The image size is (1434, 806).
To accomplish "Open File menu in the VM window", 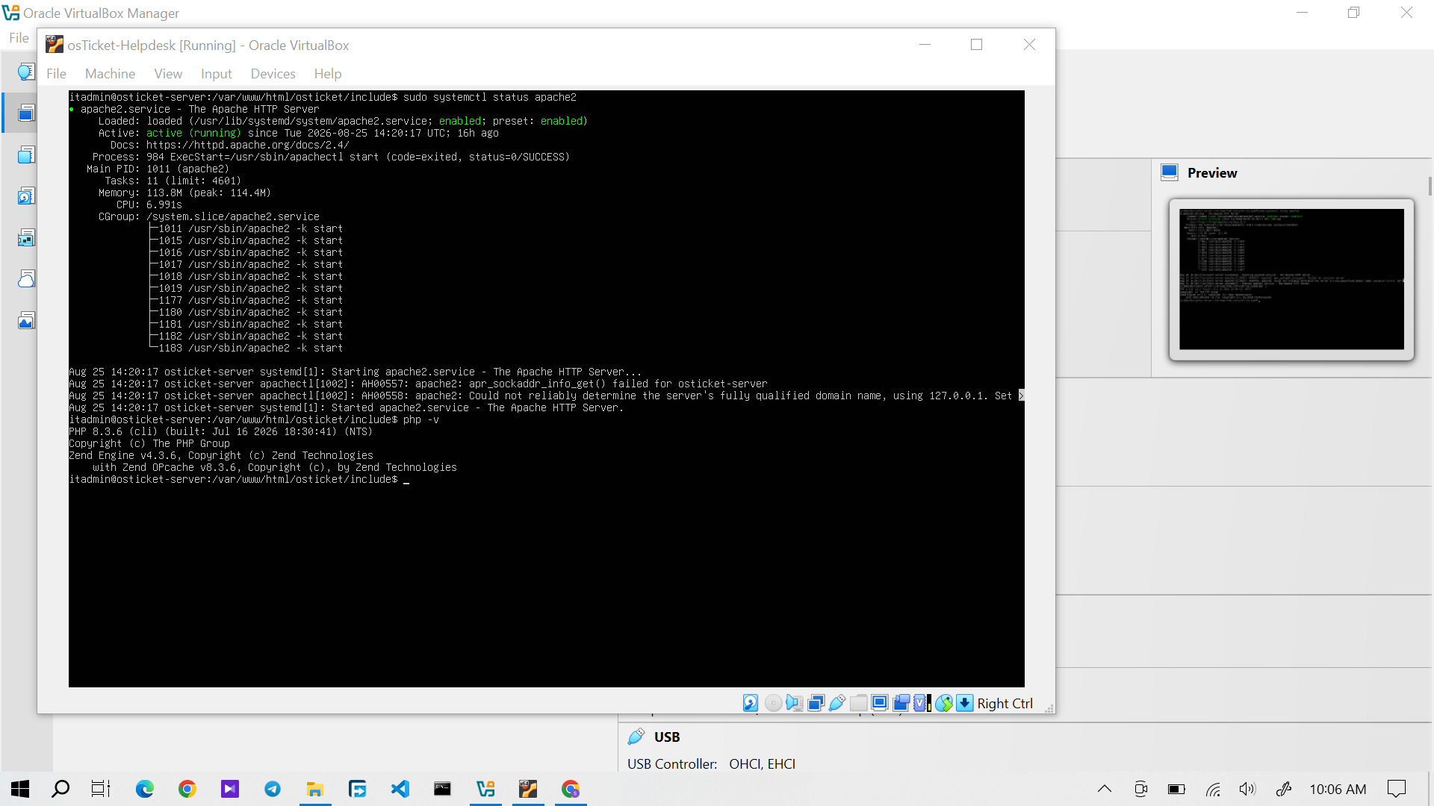I will point(56,73).
